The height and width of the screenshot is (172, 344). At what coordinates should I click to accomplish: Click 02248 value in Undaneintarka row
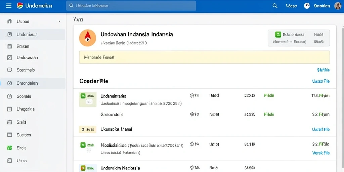point(250,95)
